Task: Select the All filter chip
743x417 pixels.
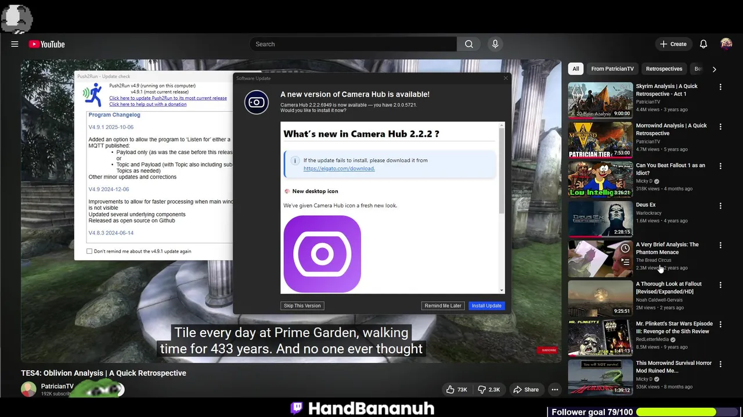Action: (576, 69)
